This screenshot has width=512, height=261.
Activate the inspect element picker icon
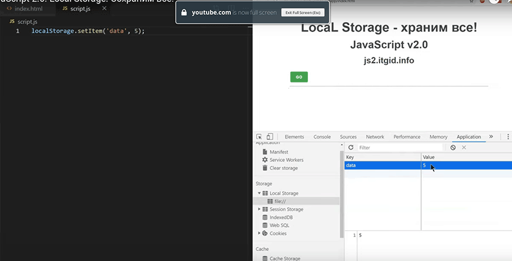tap(259, 137)
